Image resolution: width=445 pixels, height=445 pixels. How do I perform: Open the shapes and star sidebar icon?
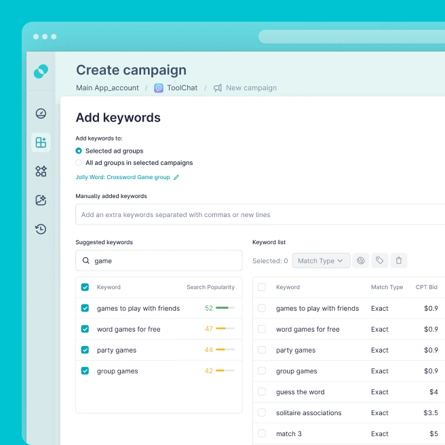pos(41,171)
